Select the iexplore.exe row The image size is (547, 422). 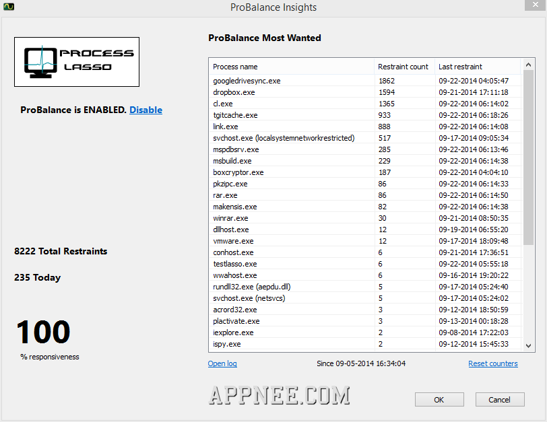pyautogui.click(x=365, y=332)
